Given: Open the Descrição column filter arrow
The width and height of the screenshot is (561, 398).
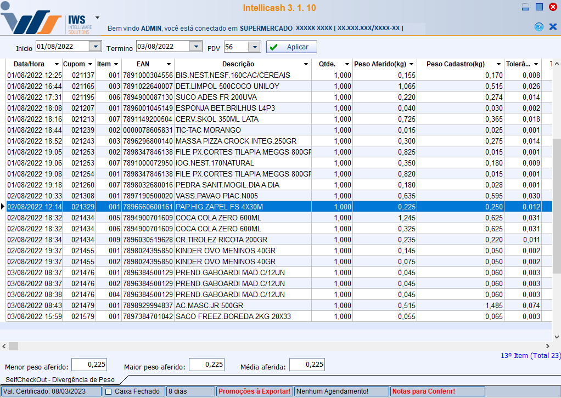Looking at the screenshot, I should coord(306,65).
